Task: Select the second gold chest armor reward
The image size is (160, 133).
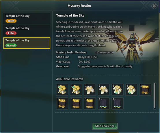Action: (76, 90)
